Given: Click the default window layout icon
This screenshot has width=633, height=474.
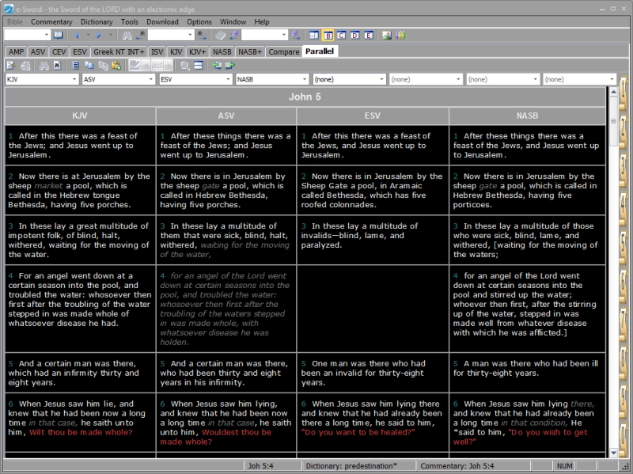Looking at the screenshot, I should click(x=314, y=36).
